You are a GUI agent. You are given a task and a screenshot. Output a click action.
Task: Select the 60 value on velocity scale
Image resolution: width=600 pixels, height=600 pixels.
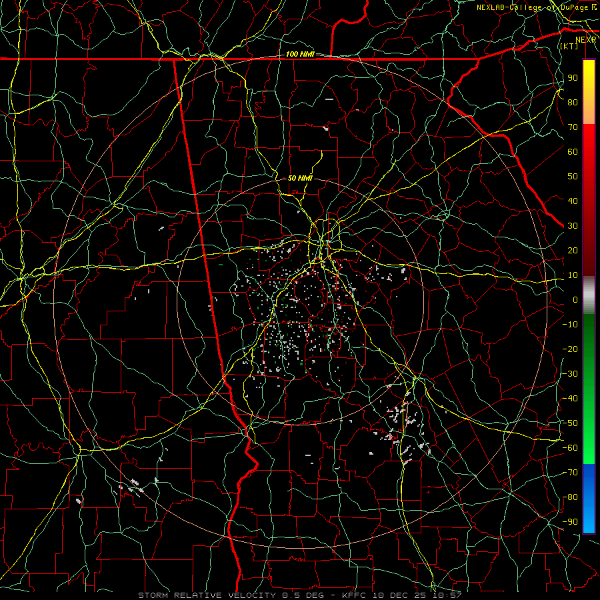click(573, 151)
